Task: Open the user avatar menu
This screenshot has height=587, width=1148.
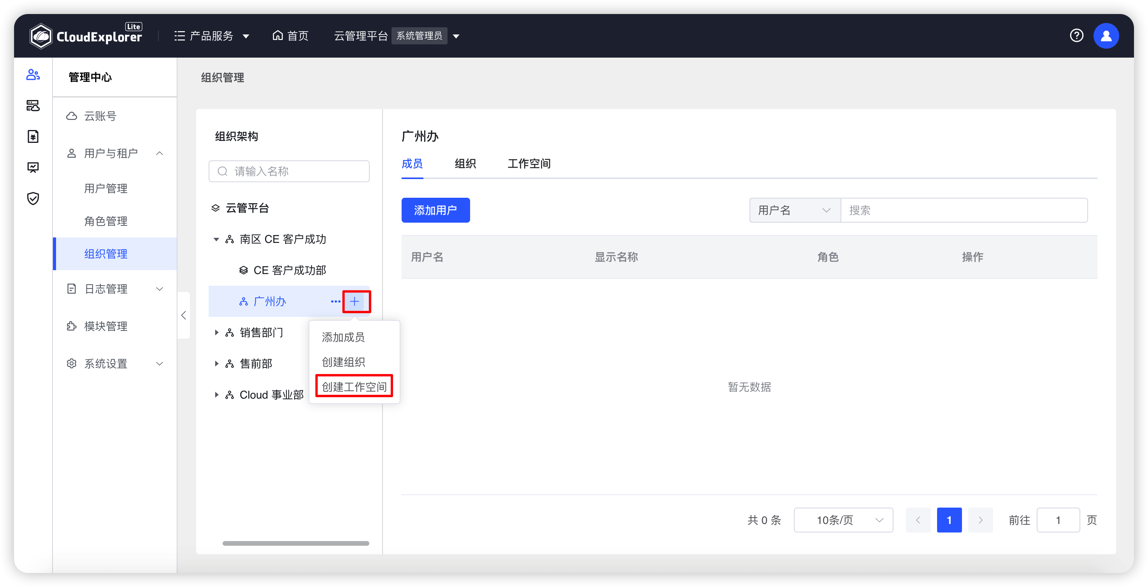Action: 1106,36
